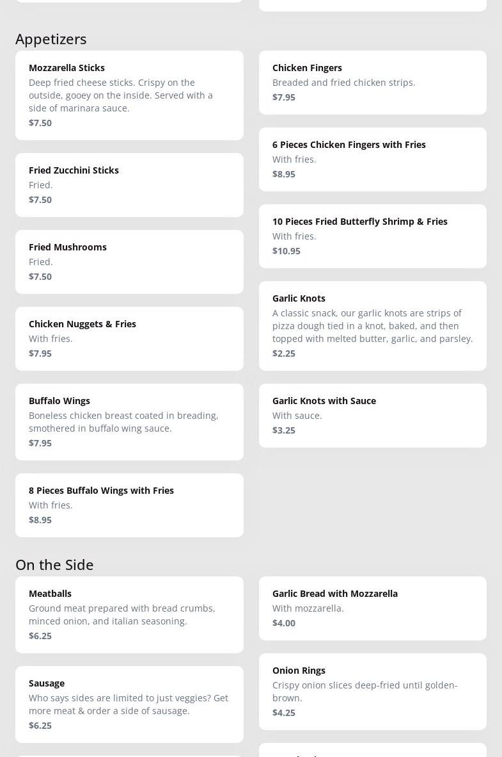Click the $2.25 Garlic Knots price

(284, 354)
